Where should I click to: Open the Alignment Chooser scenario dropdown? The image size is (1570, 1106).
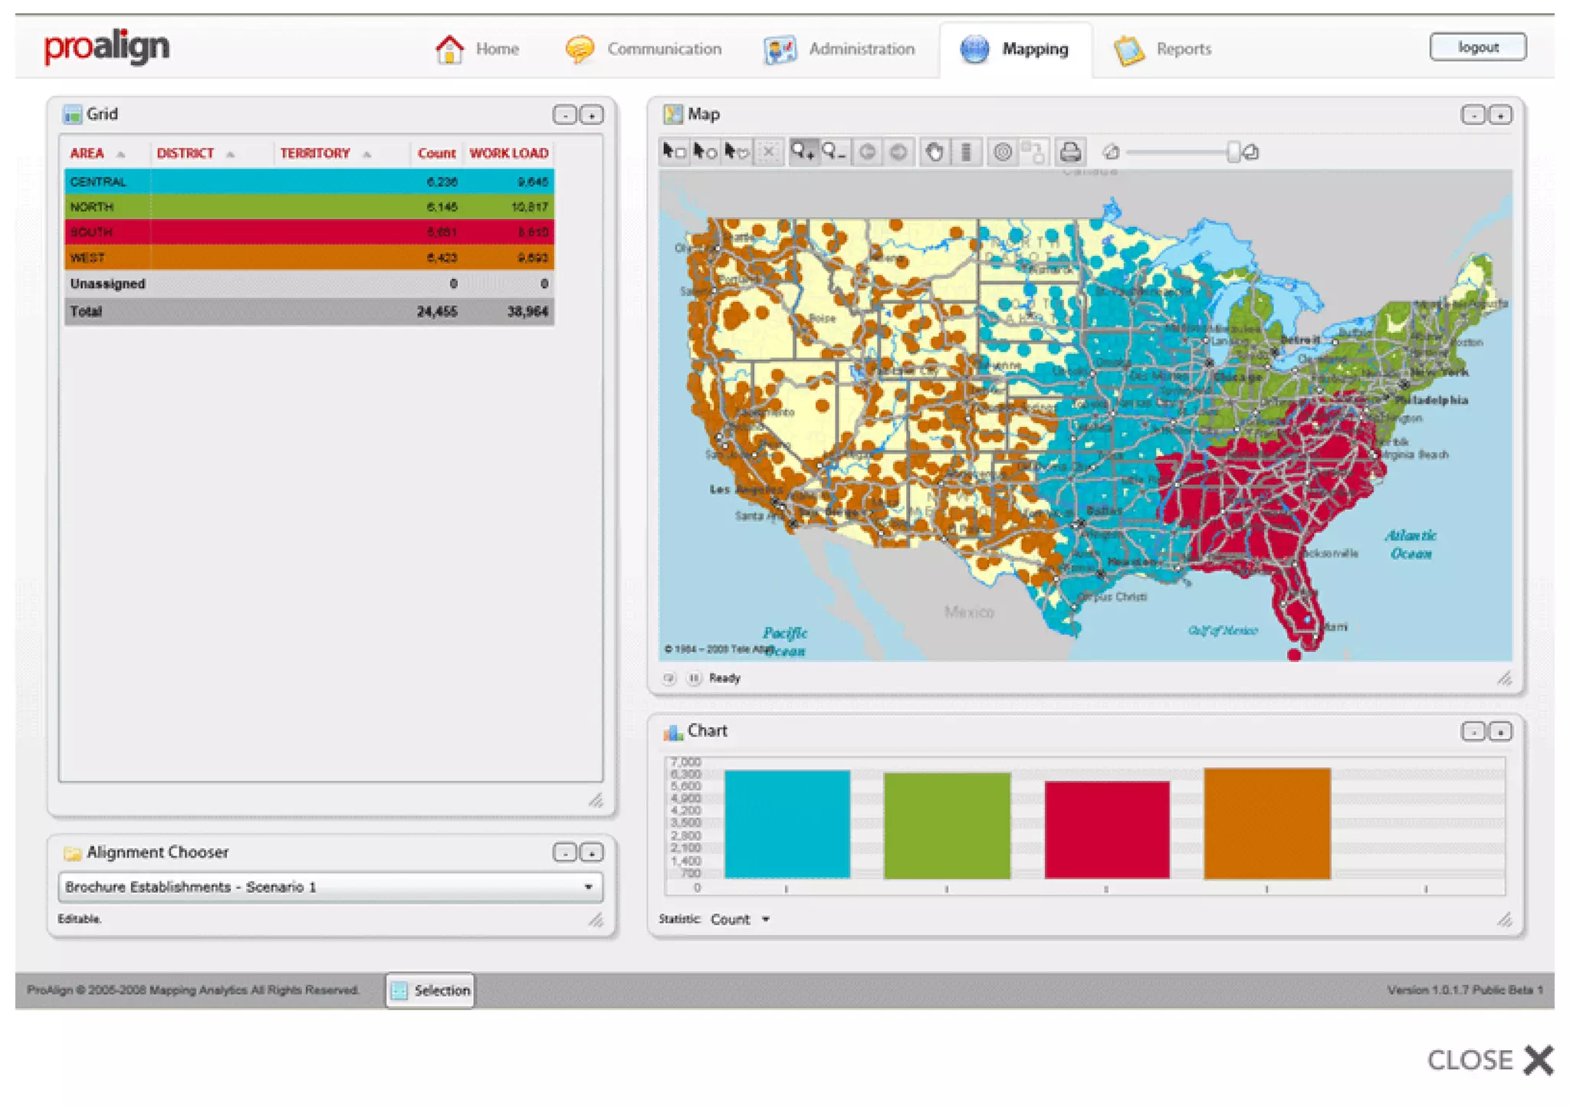[x=588, y=887]
